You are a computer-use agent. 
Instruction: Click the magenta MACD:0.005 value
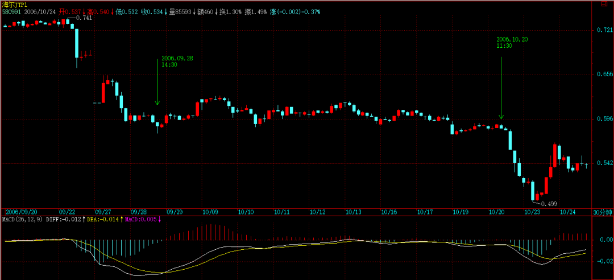click(x=141, y=219)
